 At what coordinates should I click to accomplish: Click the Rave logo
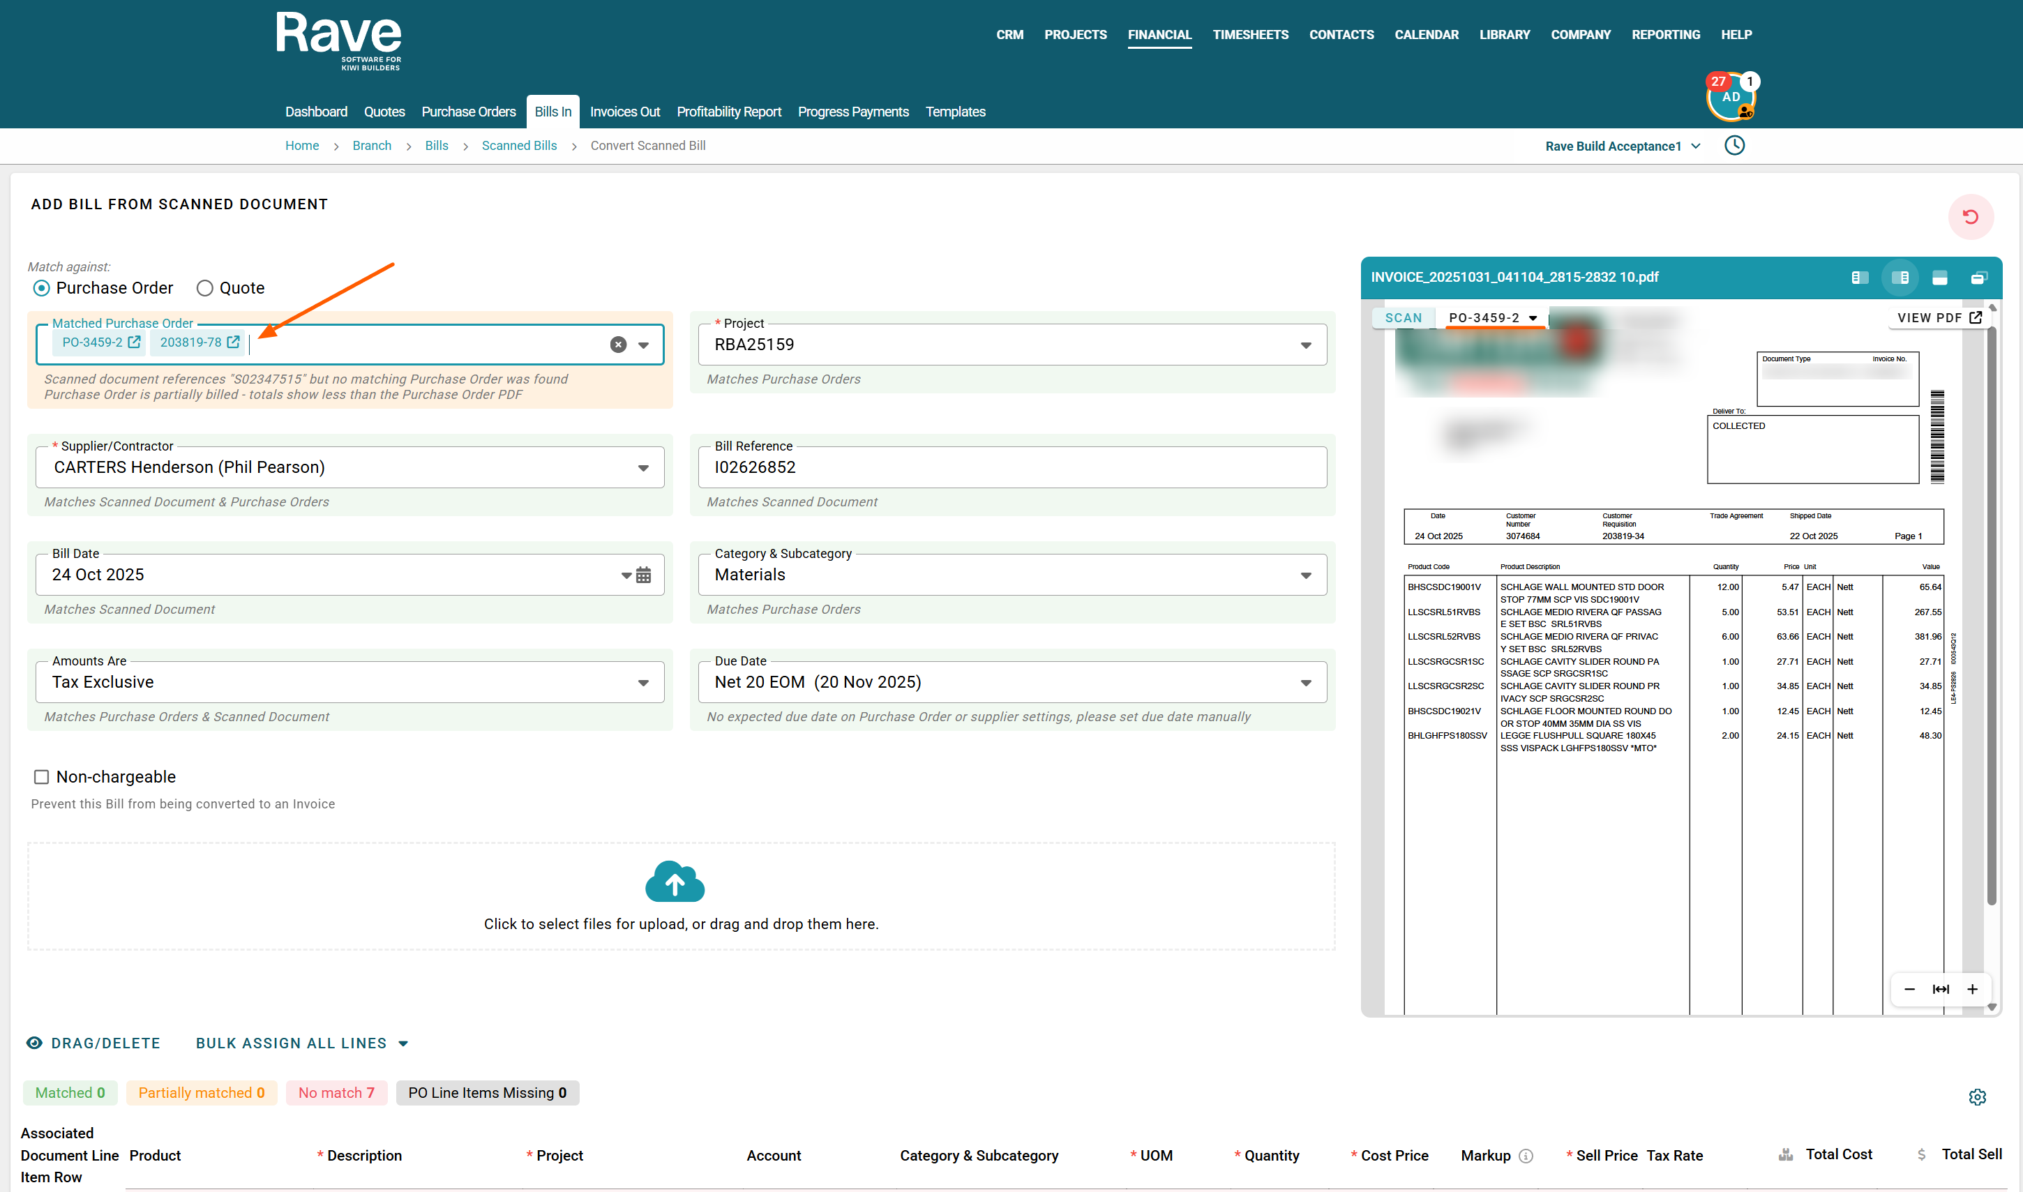coord(338,41)
